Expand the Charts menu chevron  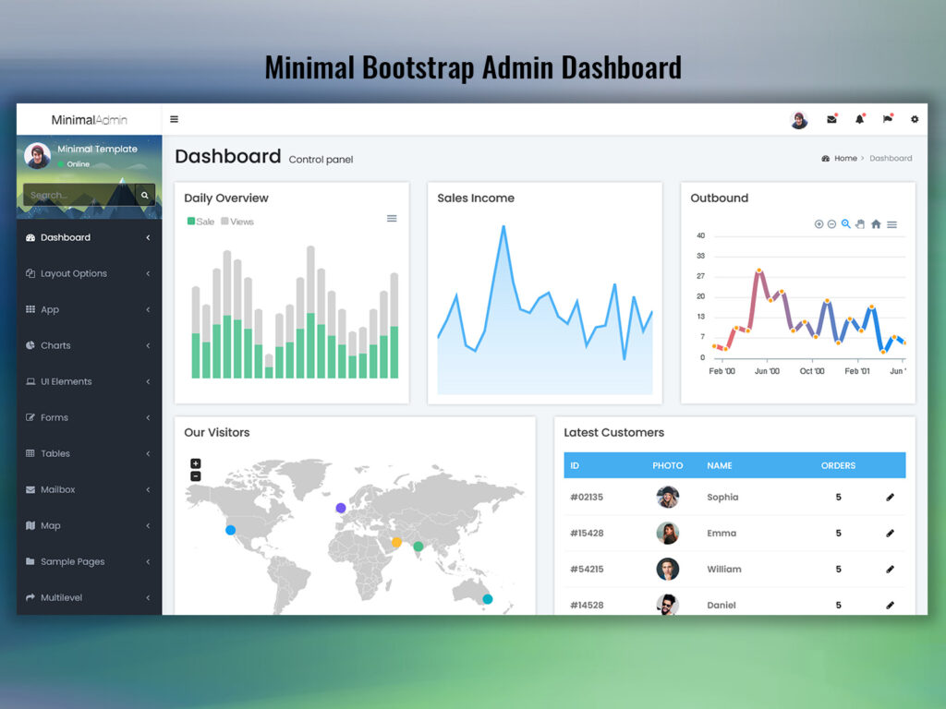148,345
